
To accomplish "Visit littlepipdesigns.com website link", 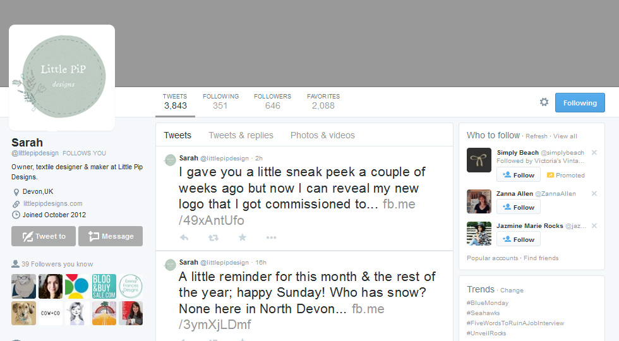I will pos(53,203).
